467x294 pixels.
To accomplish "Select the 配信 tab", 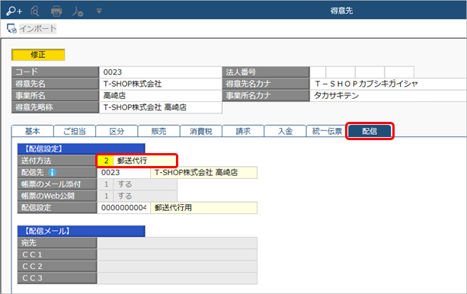I will coord(369,131).
